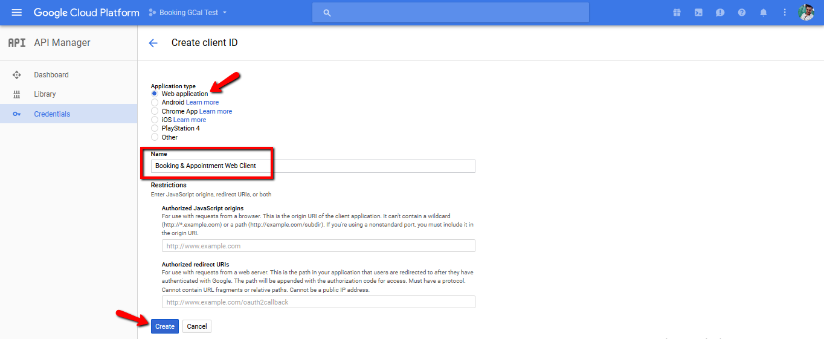The height and width of the screenshot is (339, 824).
Task: Click the Restrictions label
Action: (x=169, y=185)
